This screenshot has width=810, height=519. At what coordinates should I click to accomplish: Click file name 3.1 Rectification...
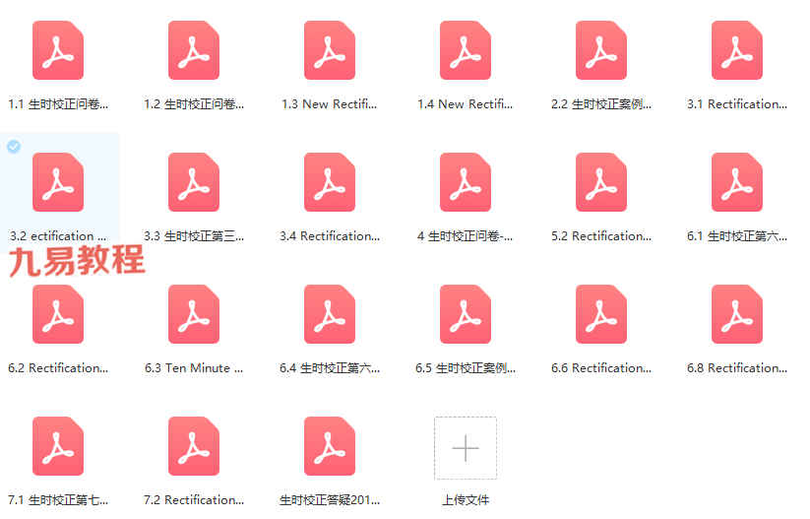737,104
